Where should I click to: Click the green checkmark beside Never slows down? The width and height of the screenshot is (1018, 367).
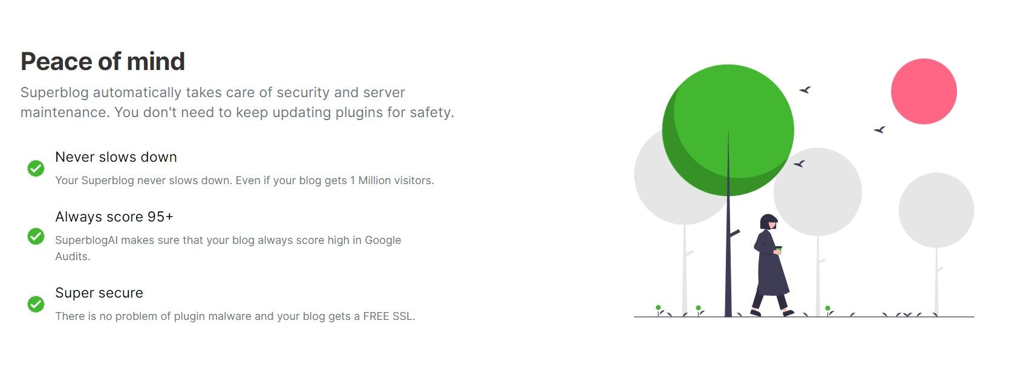pyautogui.click(x=36, y=168)
